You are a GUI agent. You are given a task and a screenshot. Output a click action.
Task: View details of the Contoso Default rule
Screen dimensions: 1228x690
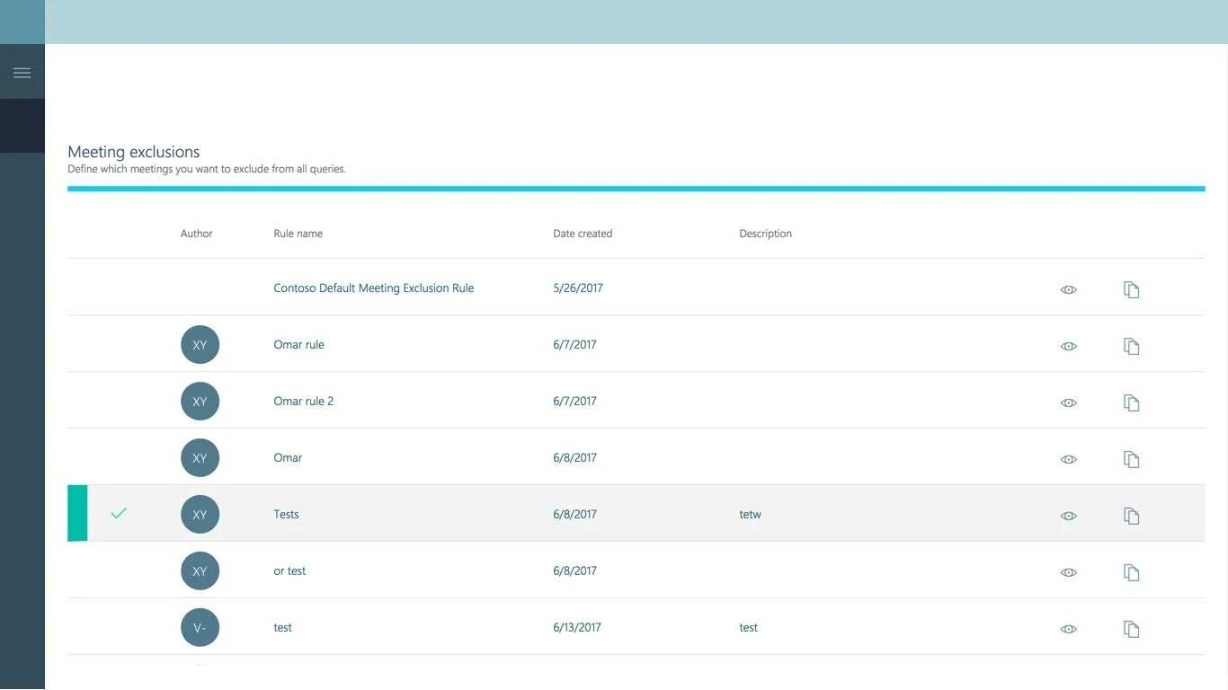[x=1068, y=289]
